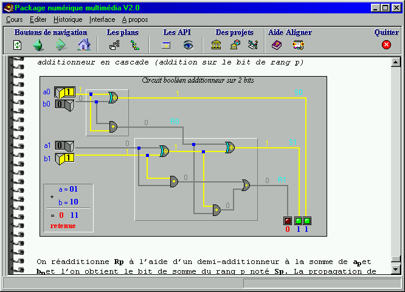
Task: Click the refresh page icon in navigation
Action: tap(18, 45)
